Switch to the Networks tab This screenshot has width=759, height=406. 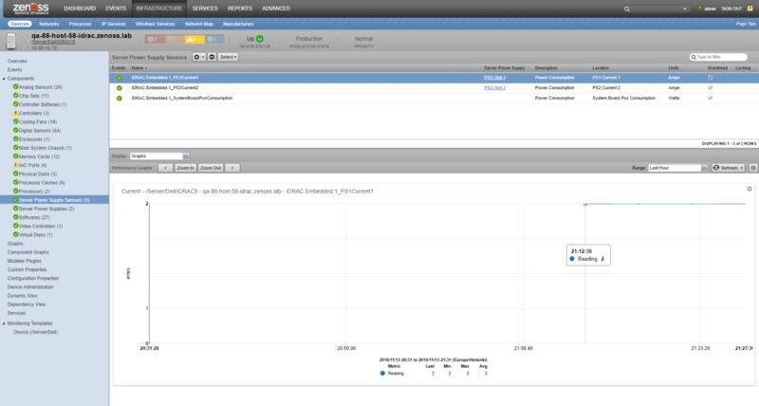tap(49, 24)
